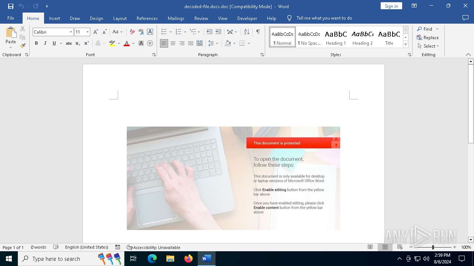The width and height of the screenshot is (474, 266).
Task: Justify the paragraph text
Action: tap(191, 43)
